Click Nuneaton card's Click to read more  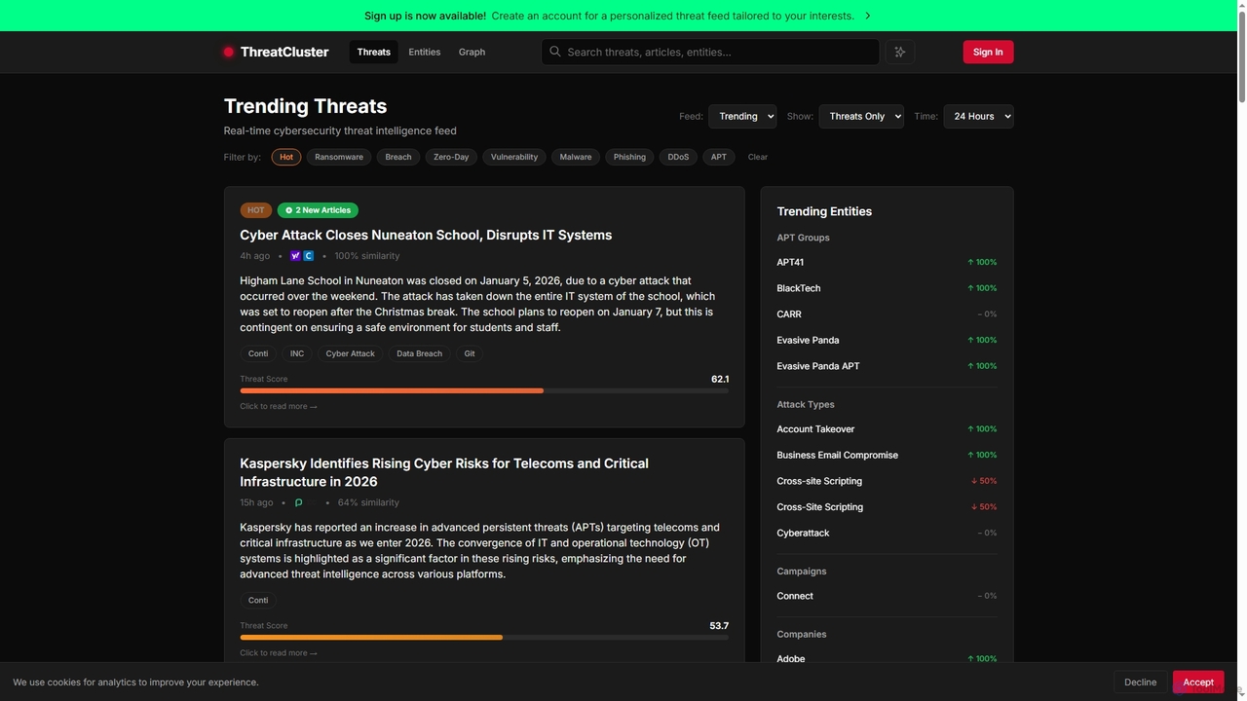tap(279, 406)
